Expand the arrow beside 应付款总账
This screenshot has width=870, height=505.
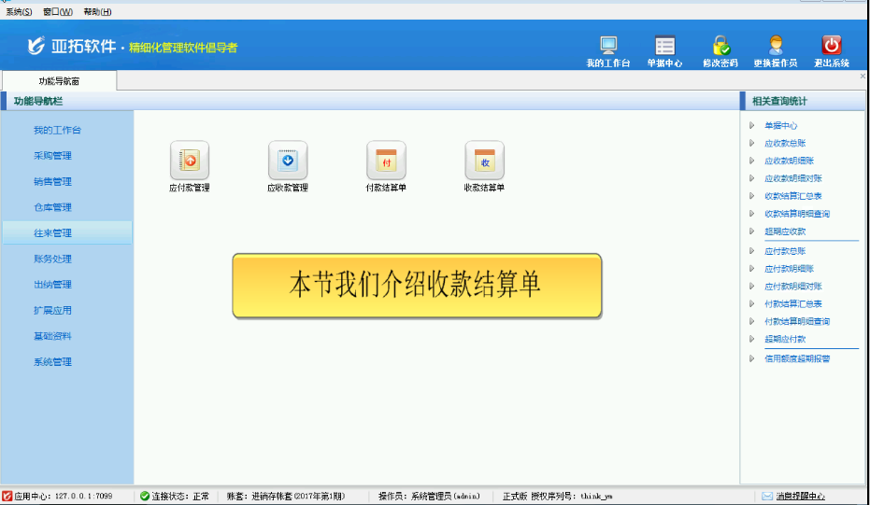751,251
